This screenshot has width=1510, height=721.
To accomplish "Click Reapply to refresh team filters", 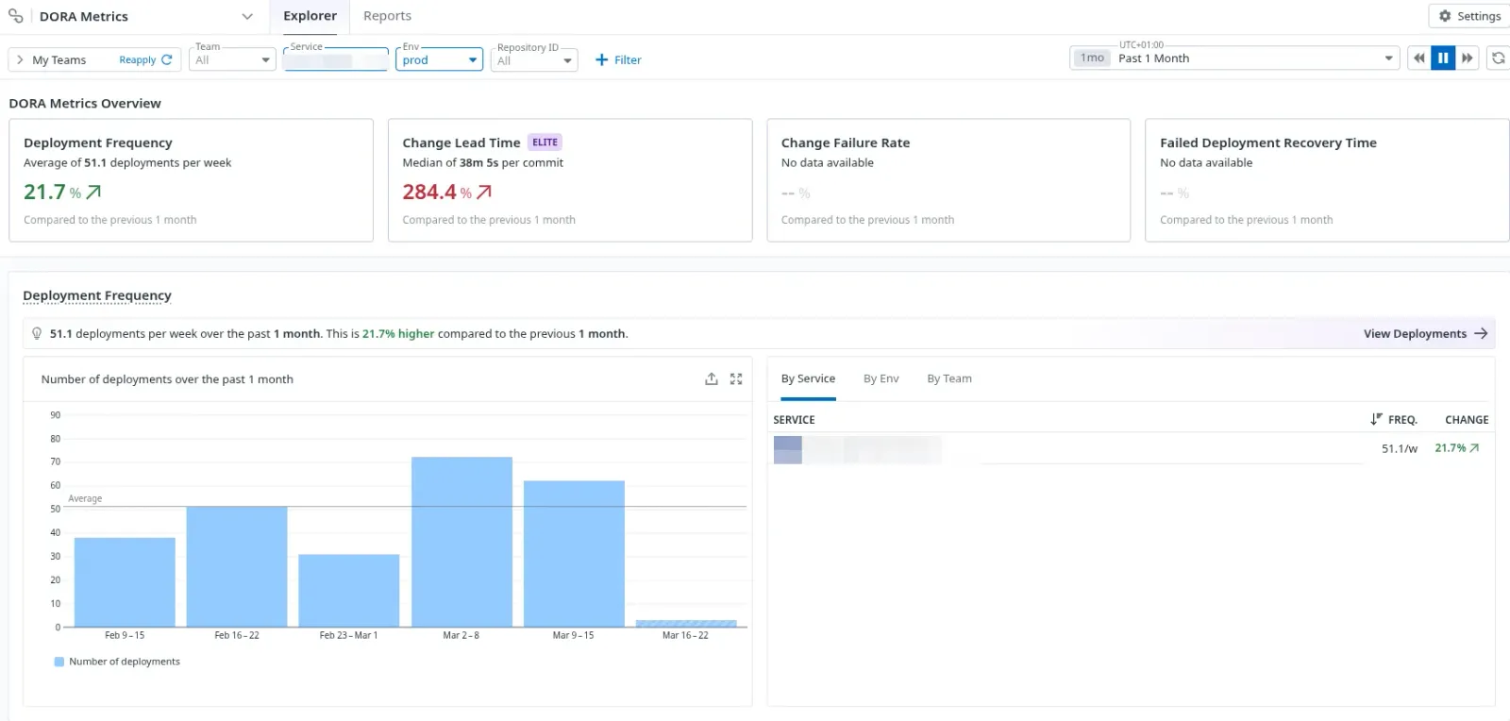I will pyautogui.click(x=145, y=59).
